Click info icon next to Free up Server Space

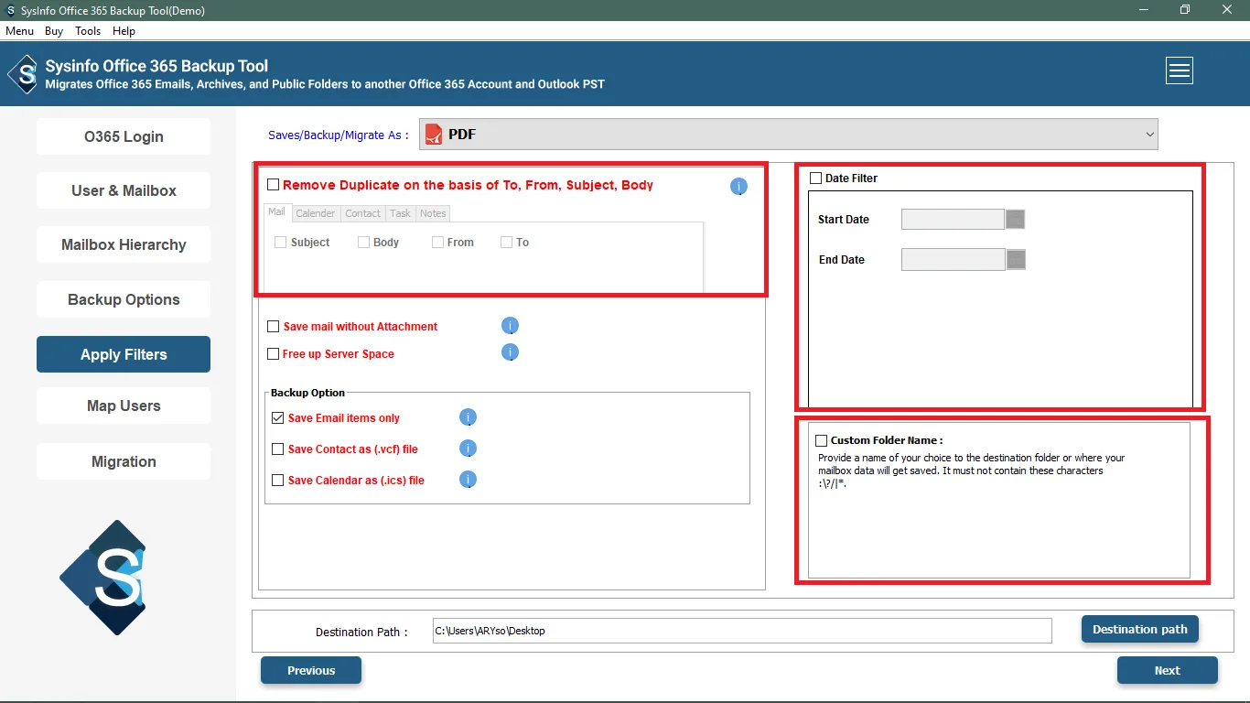click(x=510, y=352)
